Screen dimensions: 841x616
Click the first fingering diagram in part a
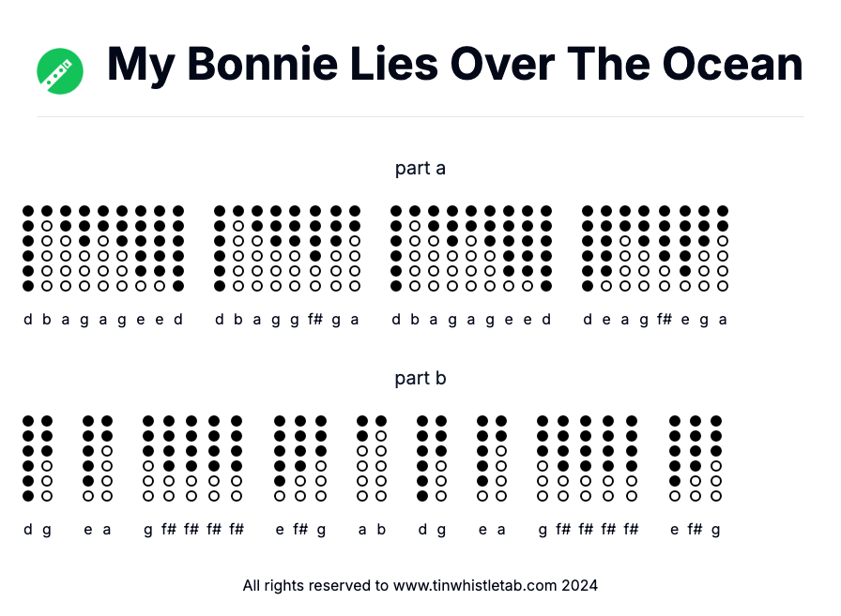[28, 248]
